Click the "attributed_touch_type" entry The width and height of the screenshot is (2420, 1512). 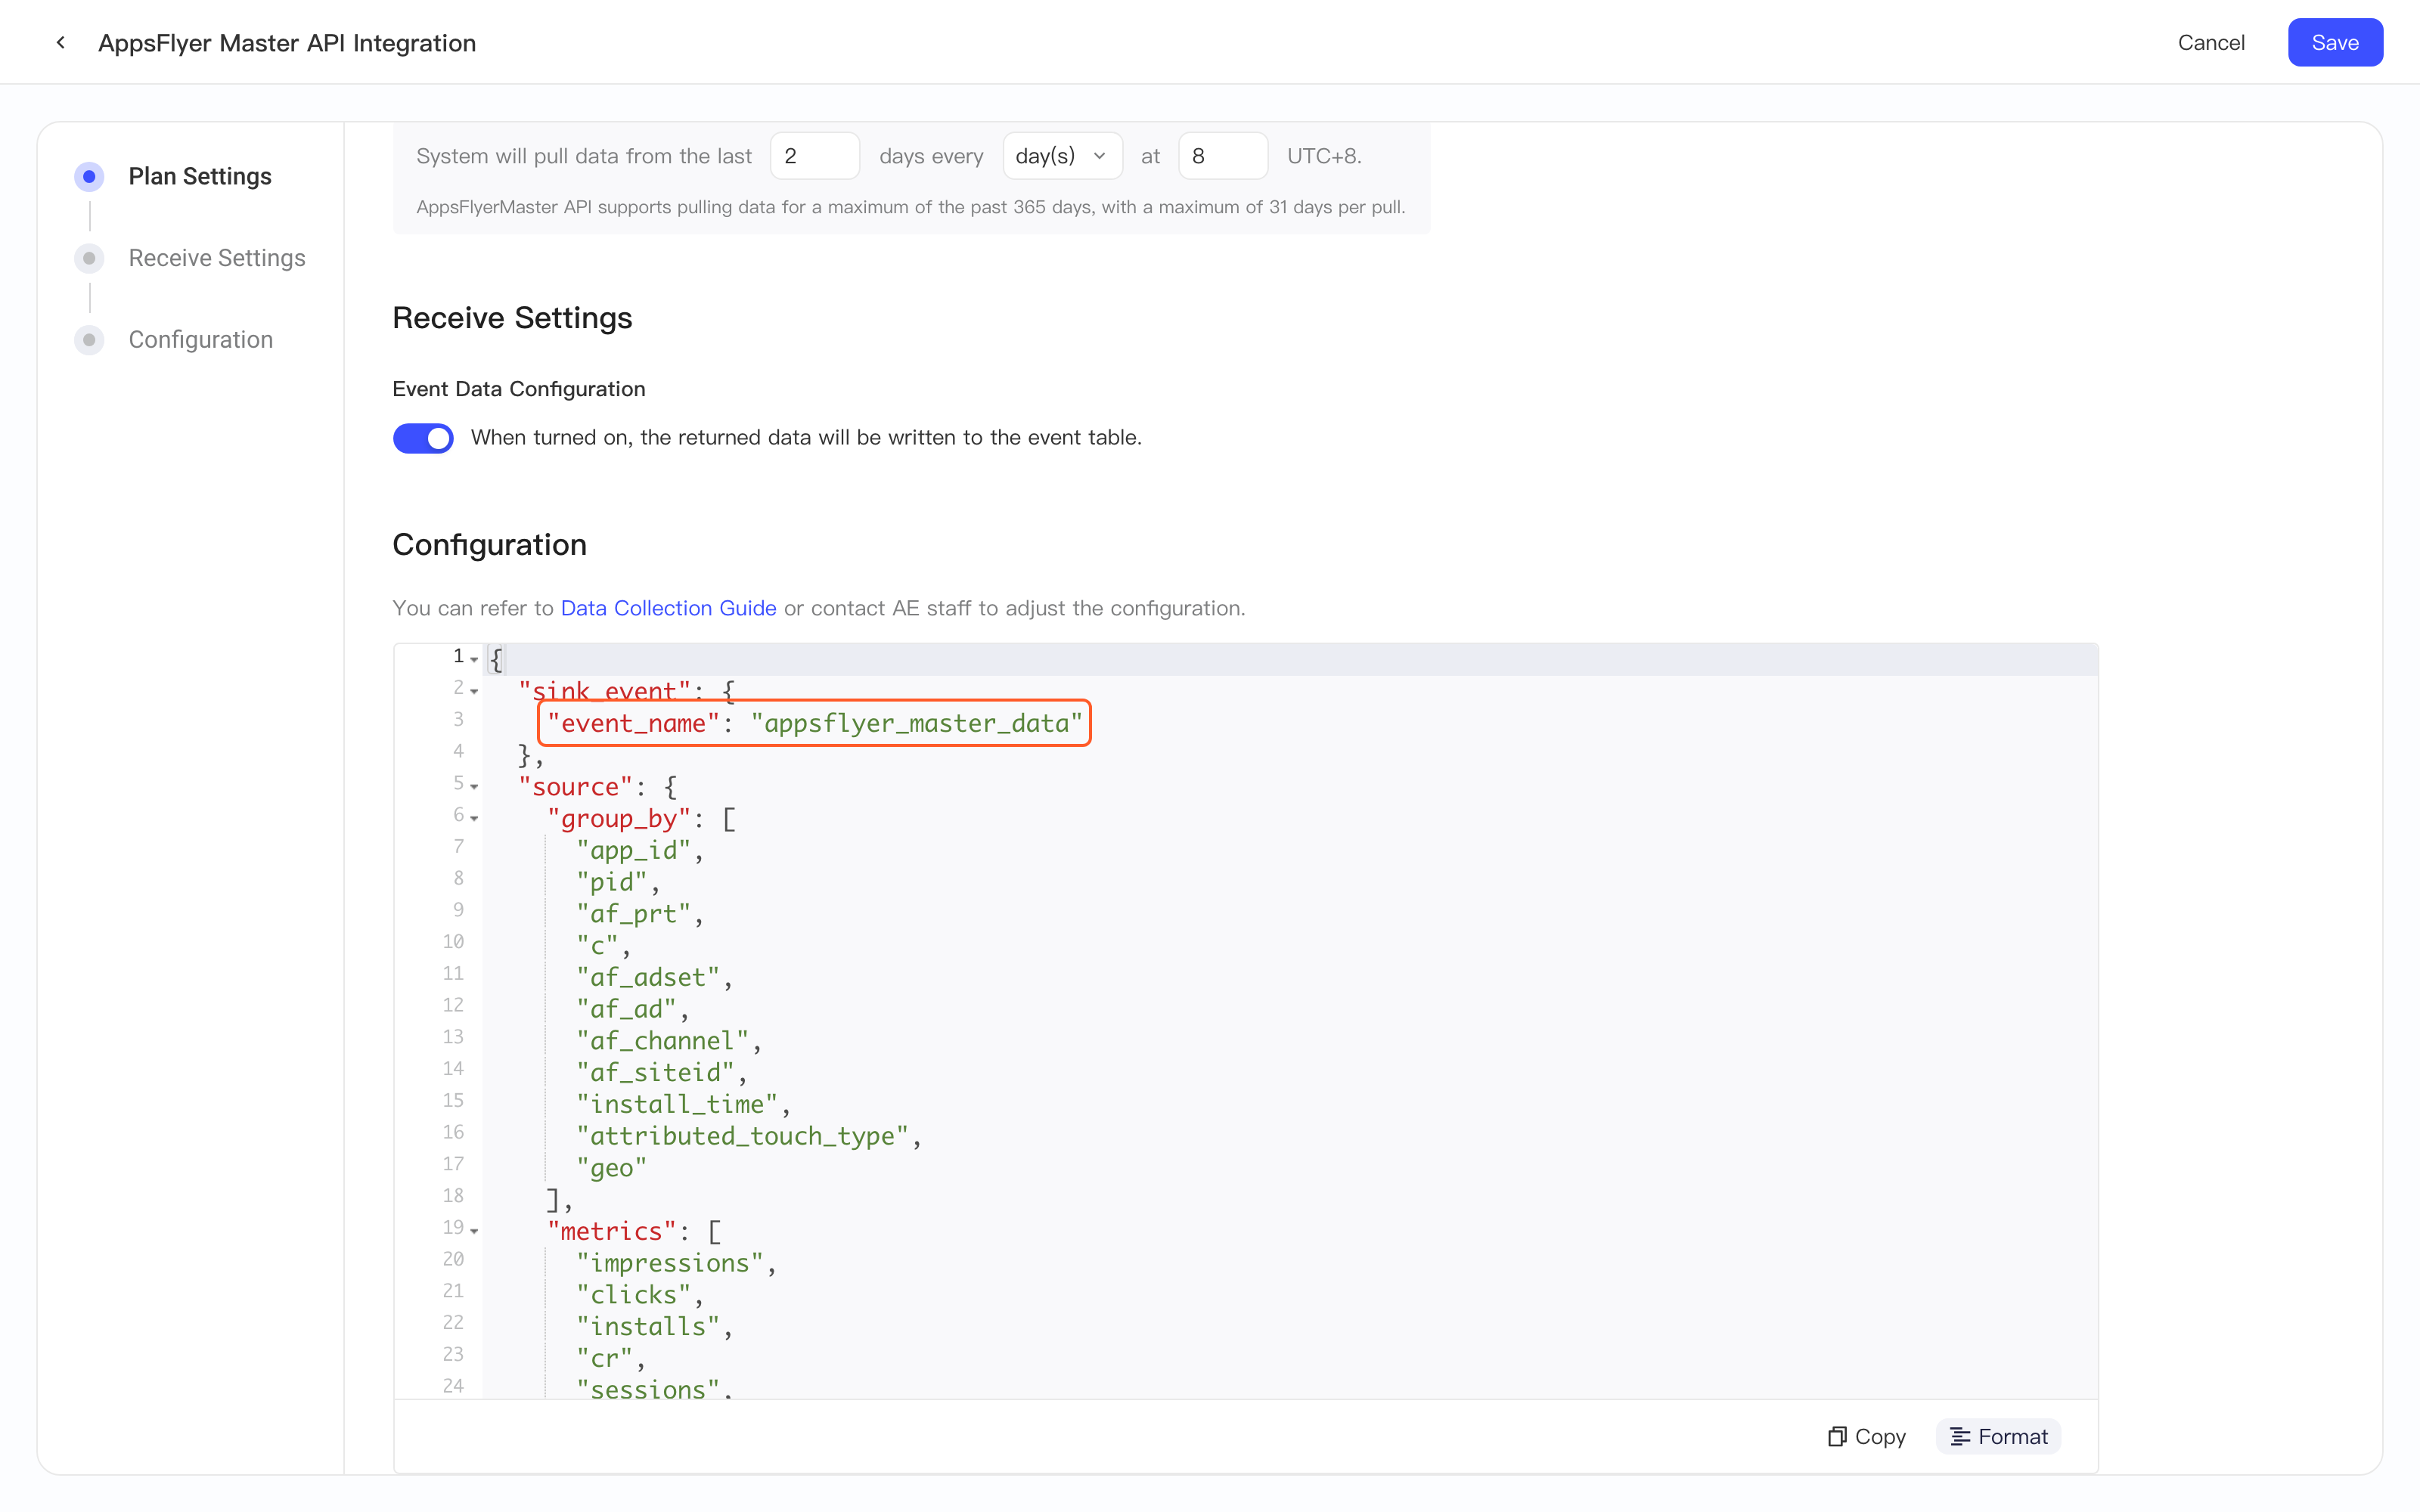click(x=742, y=1136)
